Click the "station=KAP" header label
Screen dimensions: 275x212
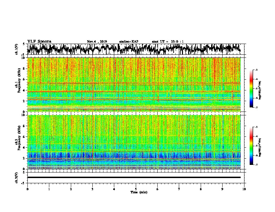click(129, 42)
